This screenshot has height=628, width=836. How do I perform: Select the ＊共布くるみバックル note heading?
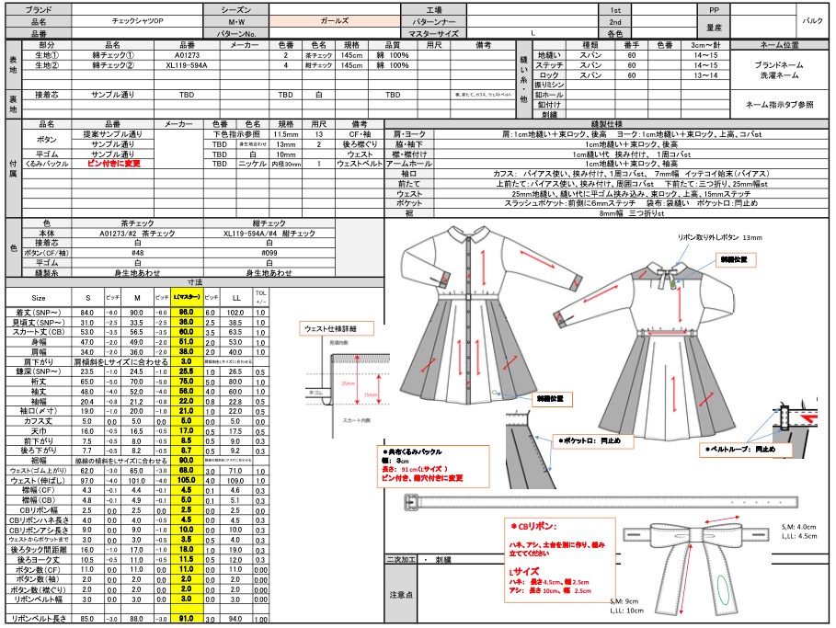(412, 451)
